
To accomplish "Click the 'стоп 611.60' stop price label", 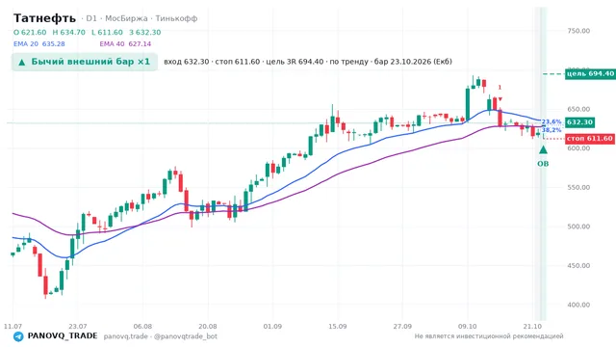I will point(590,139).
